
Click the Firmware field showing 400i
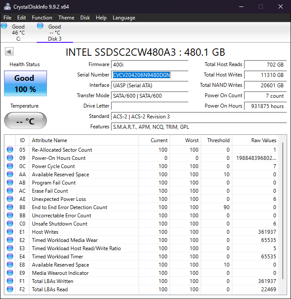point(149,65)
